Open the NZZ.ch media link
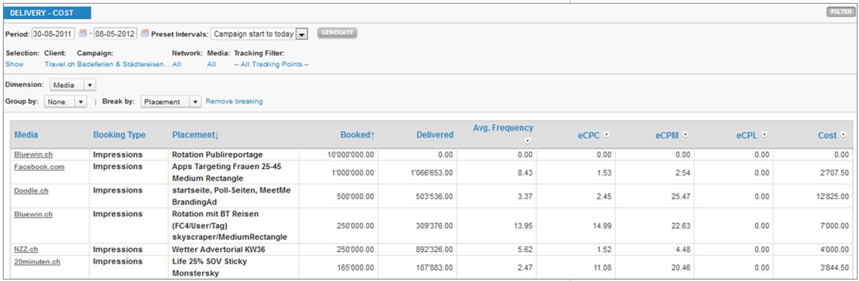This screenshot has width=859, height=281. [x=26, y=250]
